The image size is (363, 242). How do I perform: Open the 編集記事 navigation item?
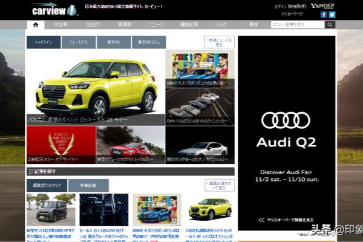pos(189,25)
